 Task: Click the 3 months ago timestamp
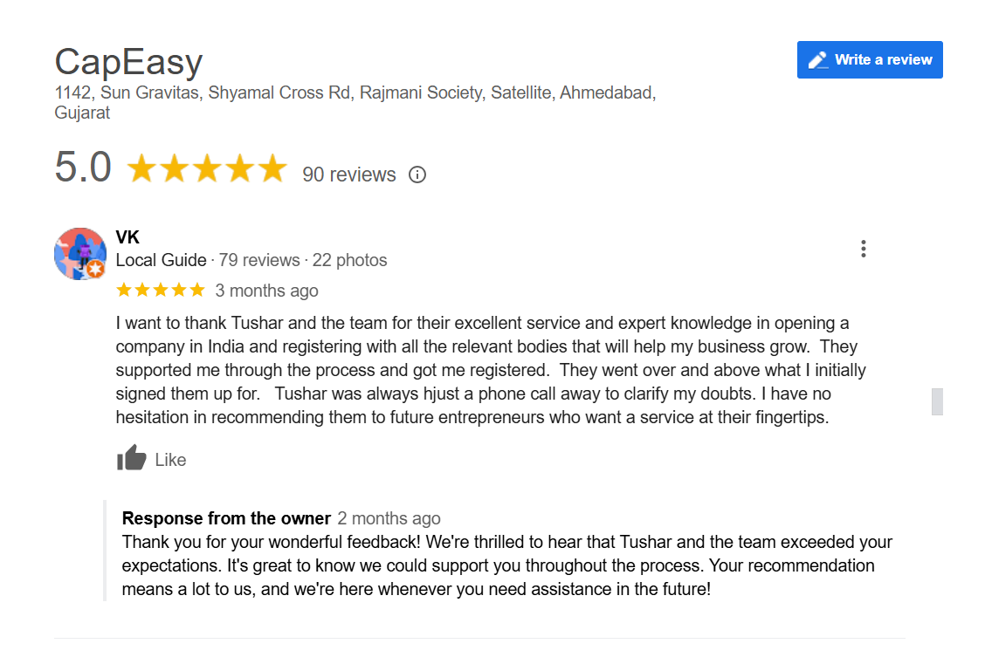266,291
